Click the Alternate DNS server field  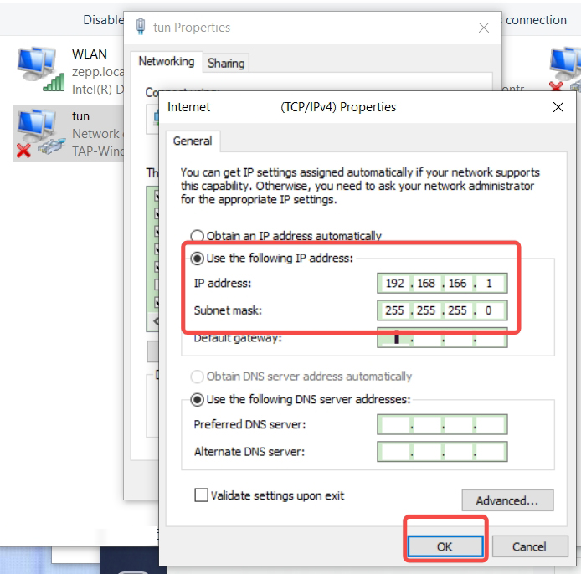[x=442, y=452]
